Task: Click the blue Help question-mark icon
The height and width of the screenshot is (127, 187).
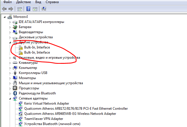Action: coord(28,9)
